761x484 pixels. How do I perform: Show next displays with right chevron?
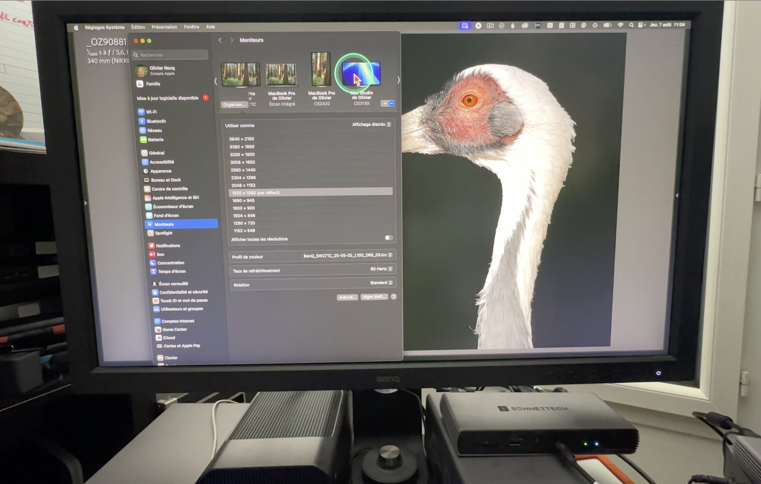tap(398, 80)
